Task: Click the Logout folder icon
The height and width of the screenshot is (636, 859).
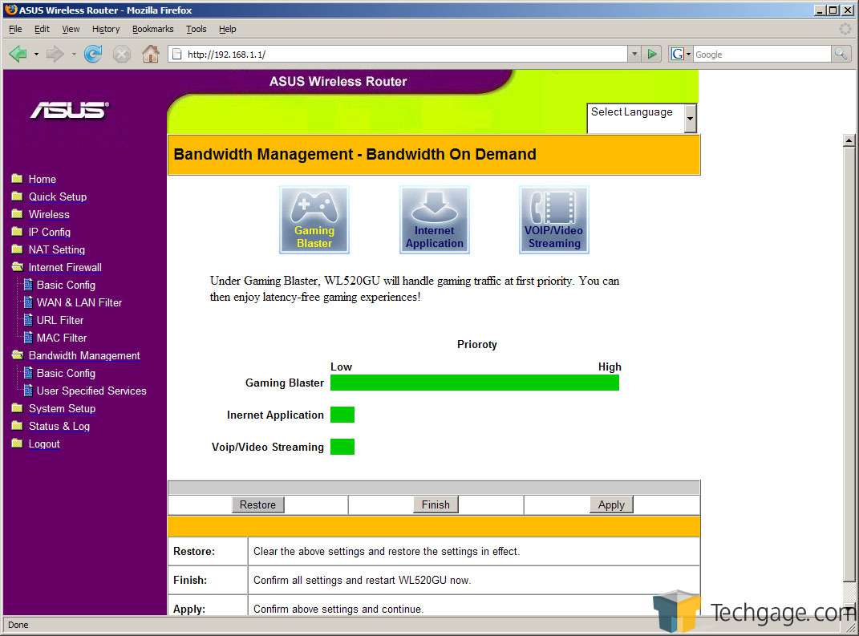Action: pos(17,444)
